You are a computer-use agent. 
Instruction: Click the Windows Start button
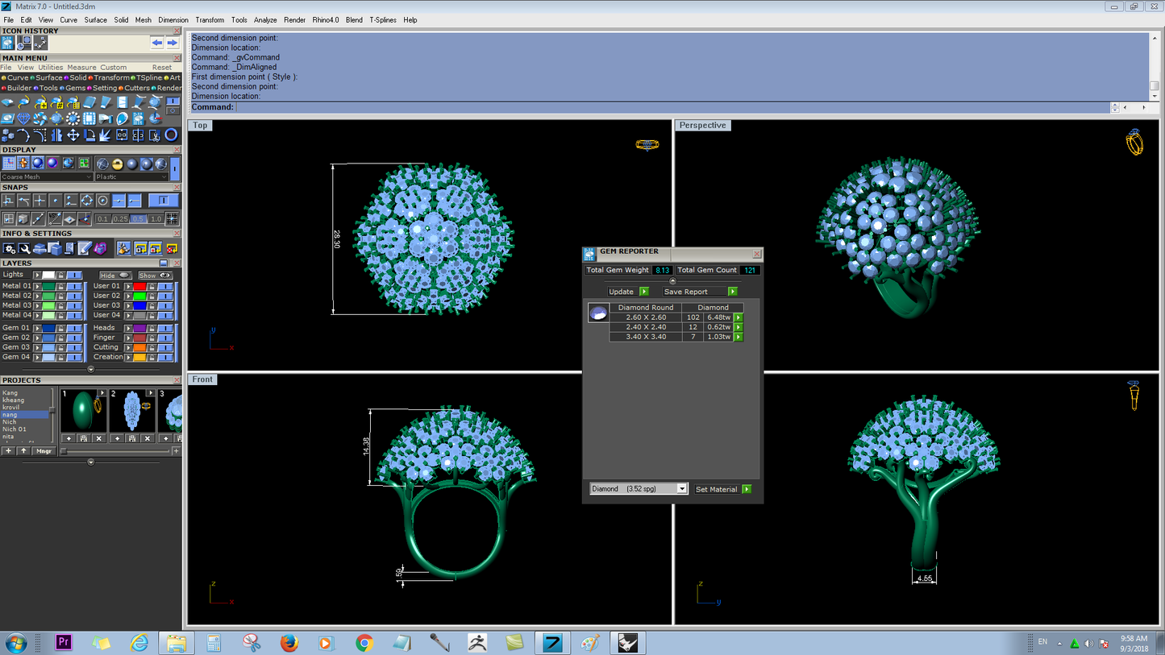click(x=15, y=643)
